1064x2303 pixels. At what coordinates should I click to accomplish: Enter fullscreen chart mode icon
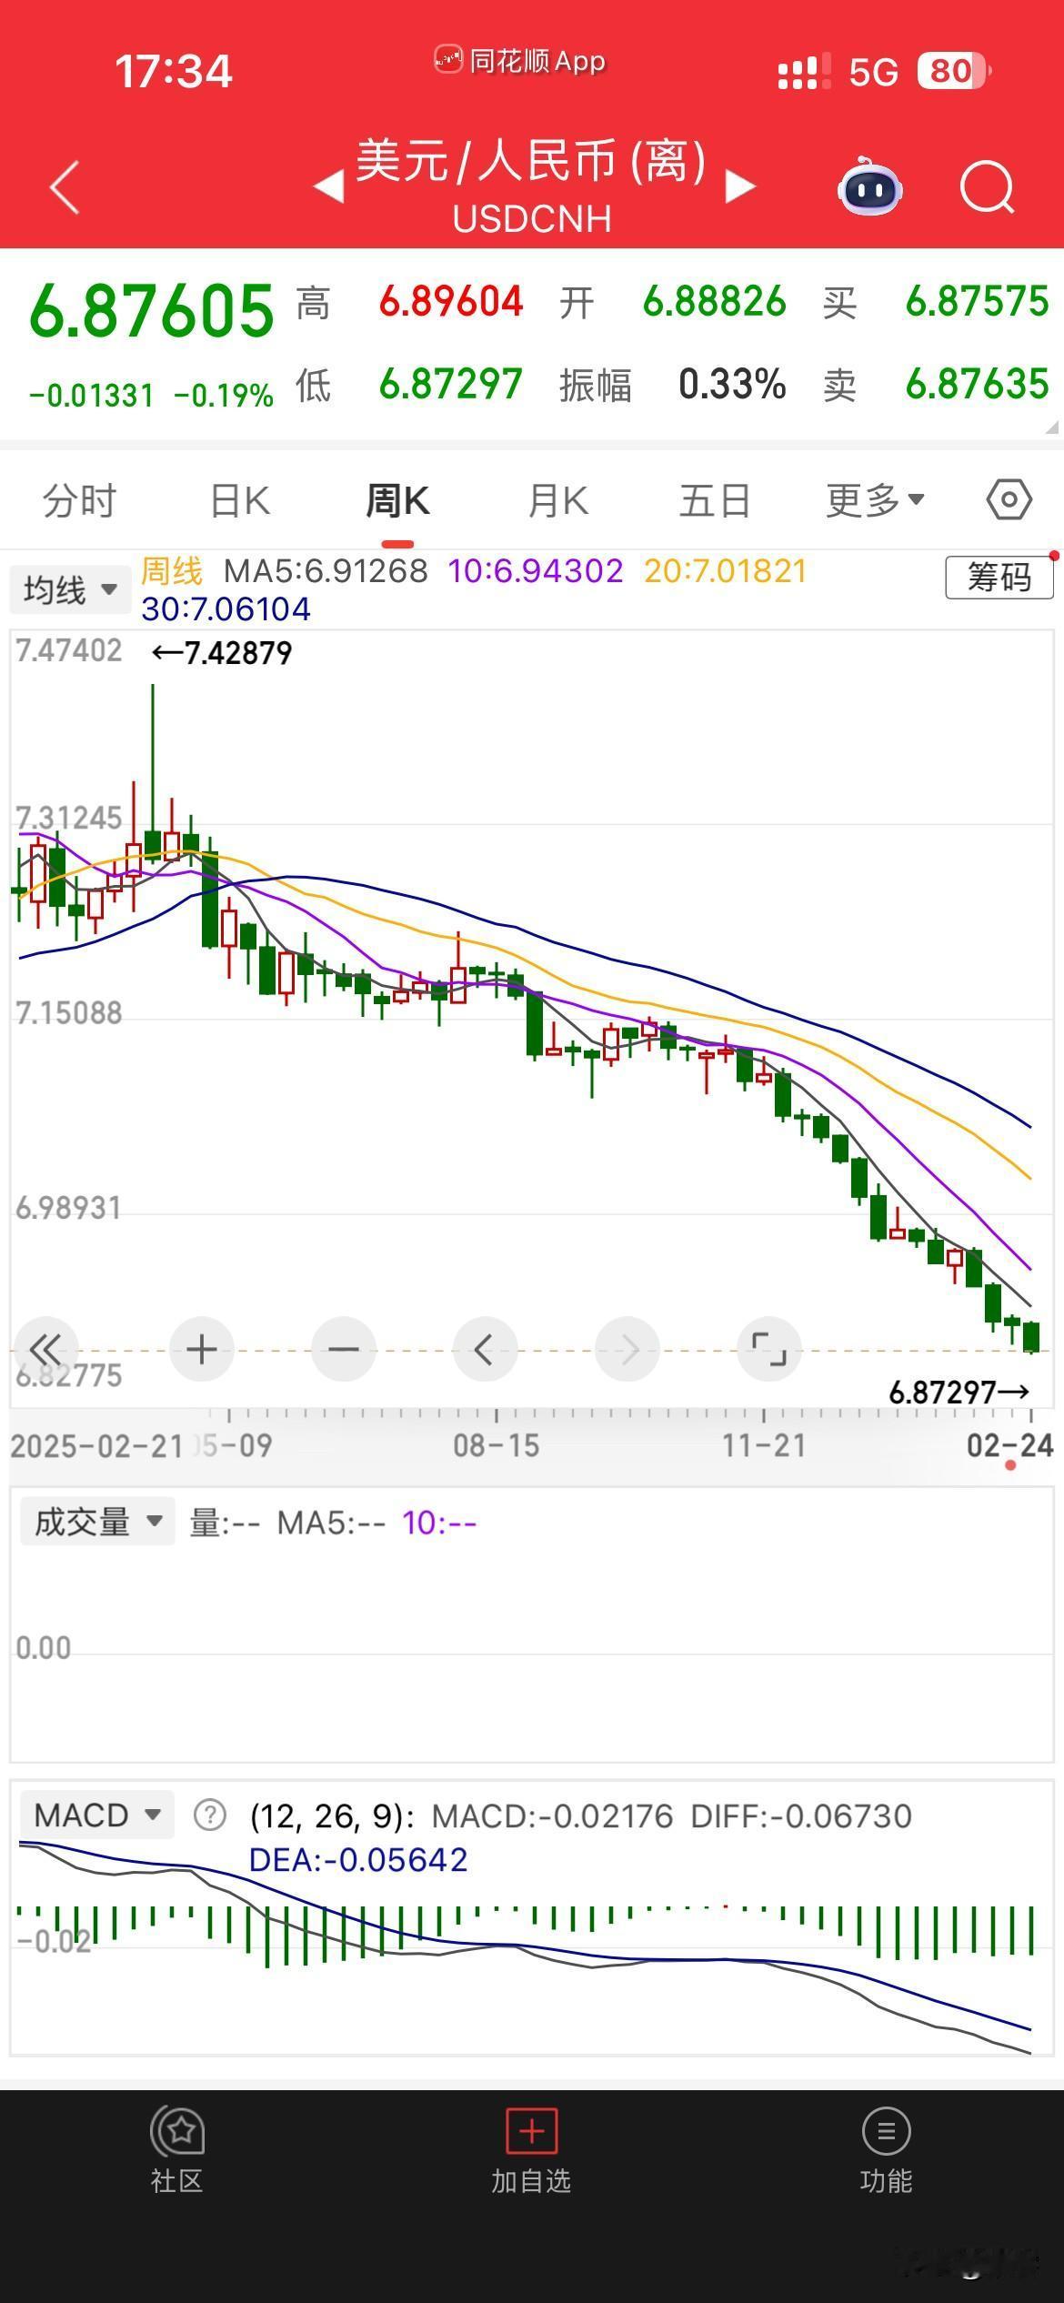click(x=769, y=1349)
